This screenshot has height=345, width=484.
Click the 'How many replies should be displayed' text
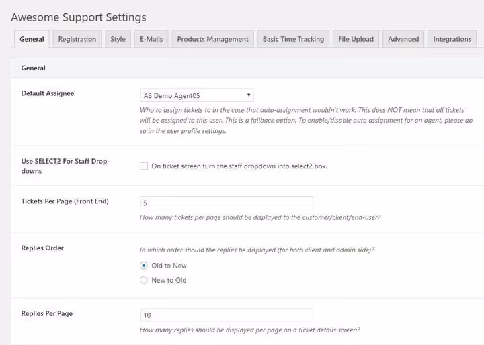click(x=249, y=330)
